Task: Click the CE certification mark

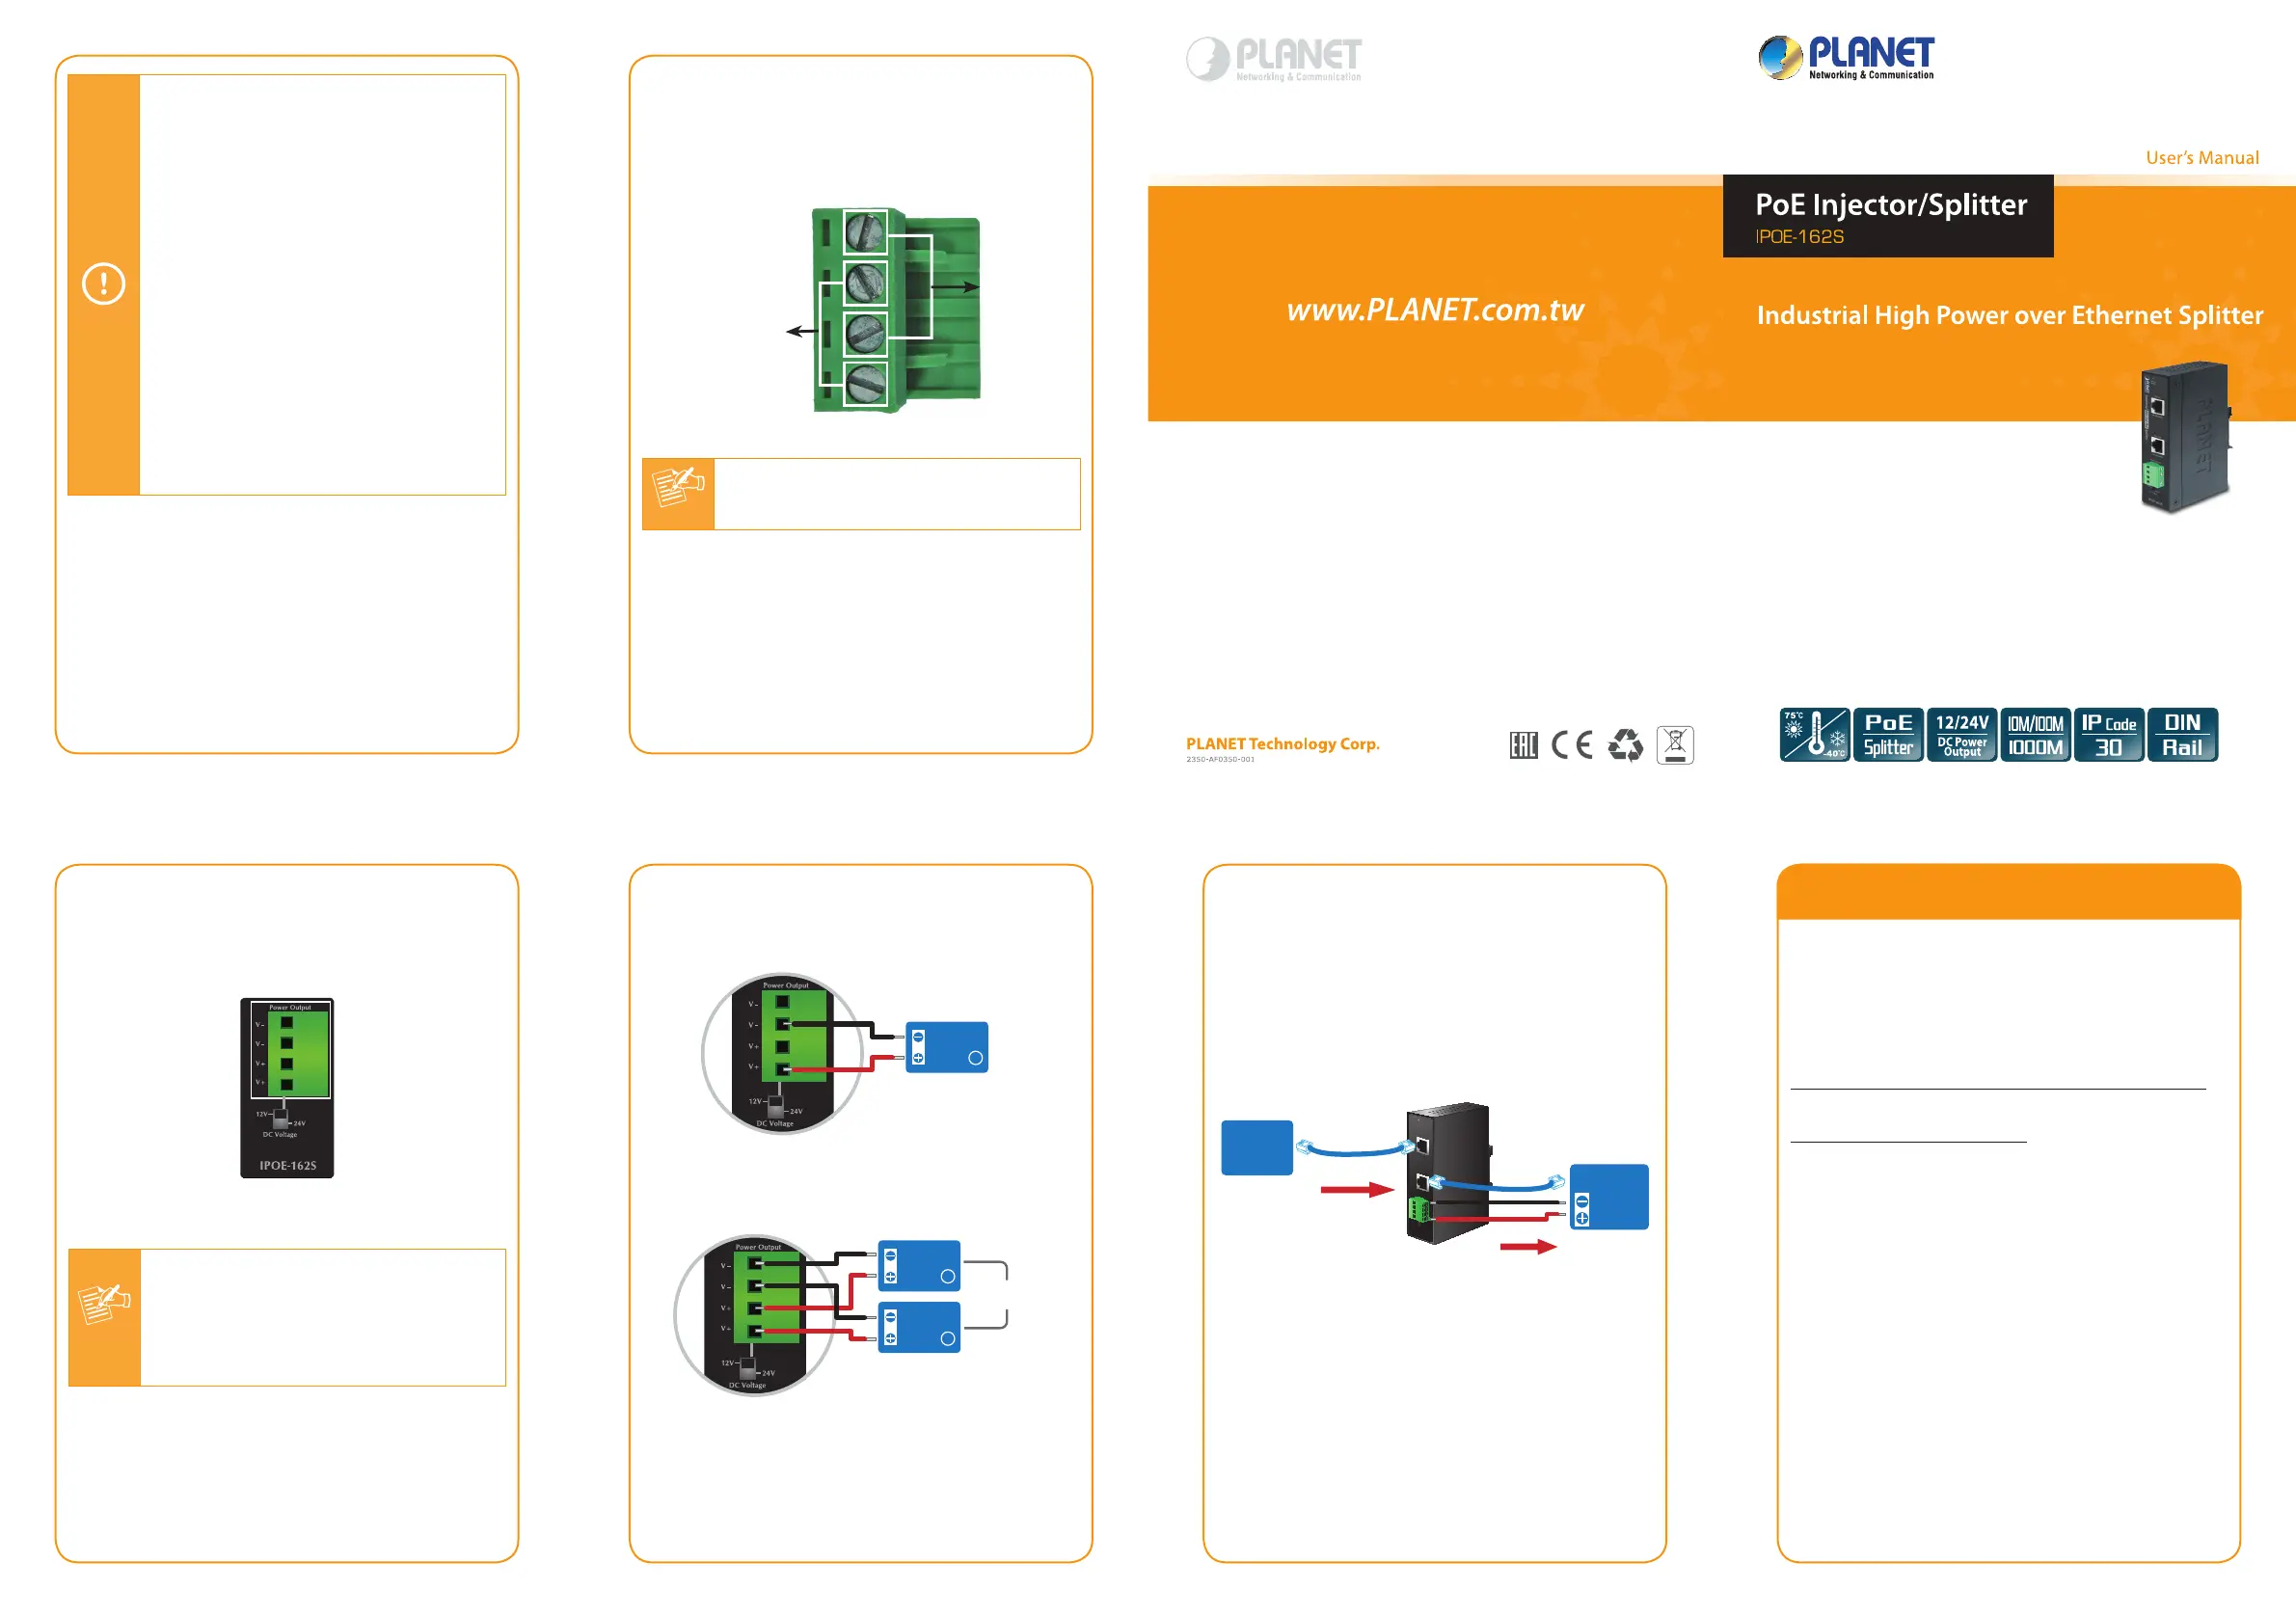Action: [x=1572, y=745]
